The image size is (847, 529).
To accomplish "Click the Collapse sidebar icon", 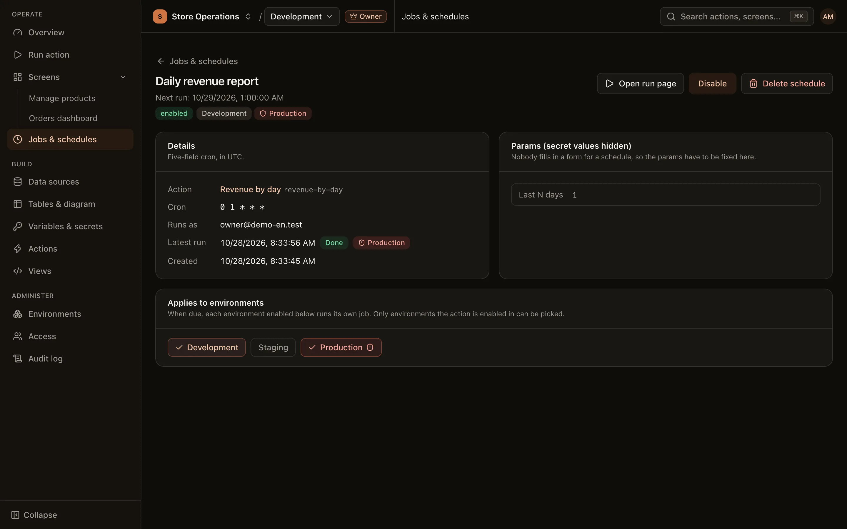I will click(15, 515).
